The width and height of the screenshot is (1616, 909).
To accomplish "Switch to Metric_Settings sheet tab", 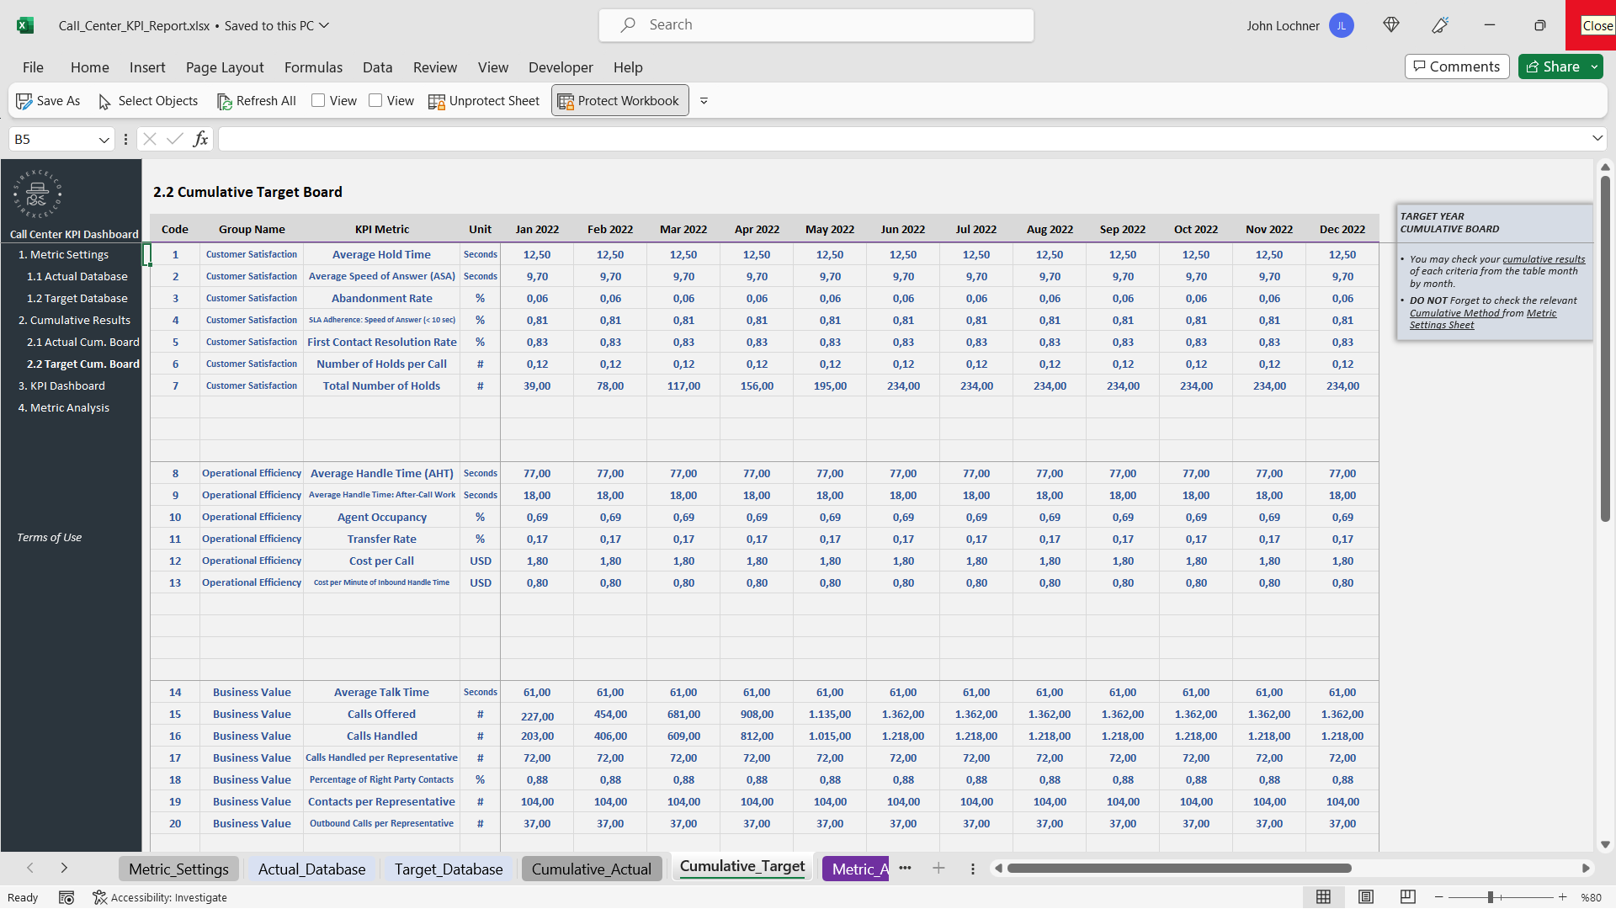I will click(x=178, y=869).
